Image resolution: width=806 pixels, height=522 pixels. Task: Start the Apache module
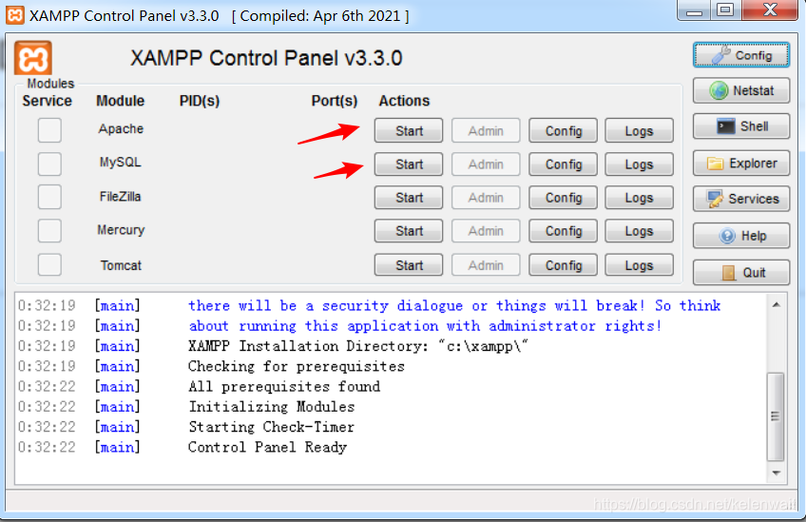tap(409, 130)
